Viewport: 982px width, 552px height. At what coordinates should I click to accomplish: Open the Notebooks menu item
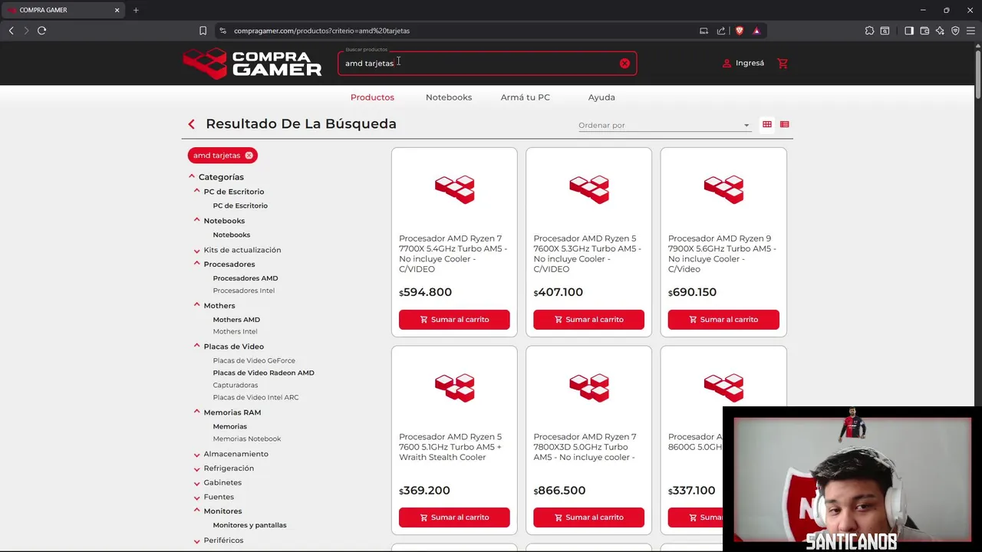pyautogui.click(x=449, y=97)
